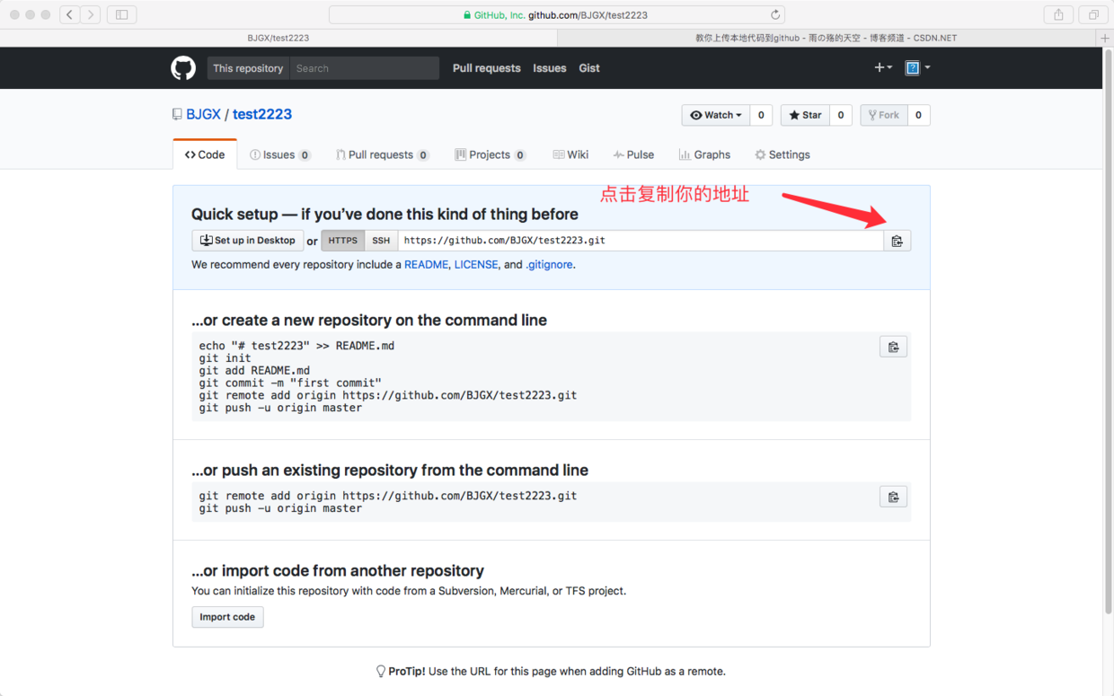Image resolution: width=1114 pixels, height=696 pixels.
Task: Open the stargazers count next to Star
Action: pyautogui.click(x=840, y=115)
